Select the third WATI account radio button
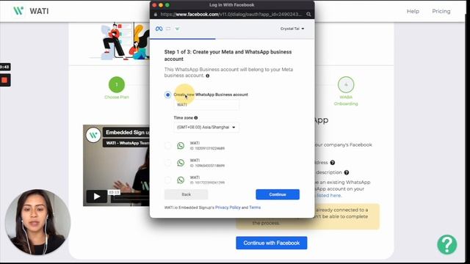470x264 pixels. pos(168,180)
